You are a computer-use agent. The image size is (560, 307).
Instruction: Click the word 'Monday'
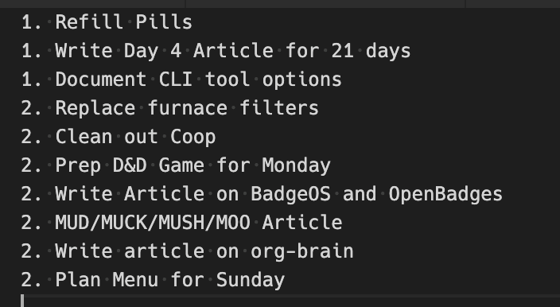(x=296, y=165)
